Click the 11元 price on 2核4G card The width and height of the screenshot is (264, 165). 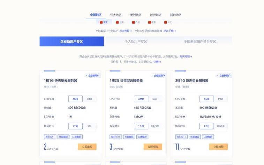(x=183, y=147)
